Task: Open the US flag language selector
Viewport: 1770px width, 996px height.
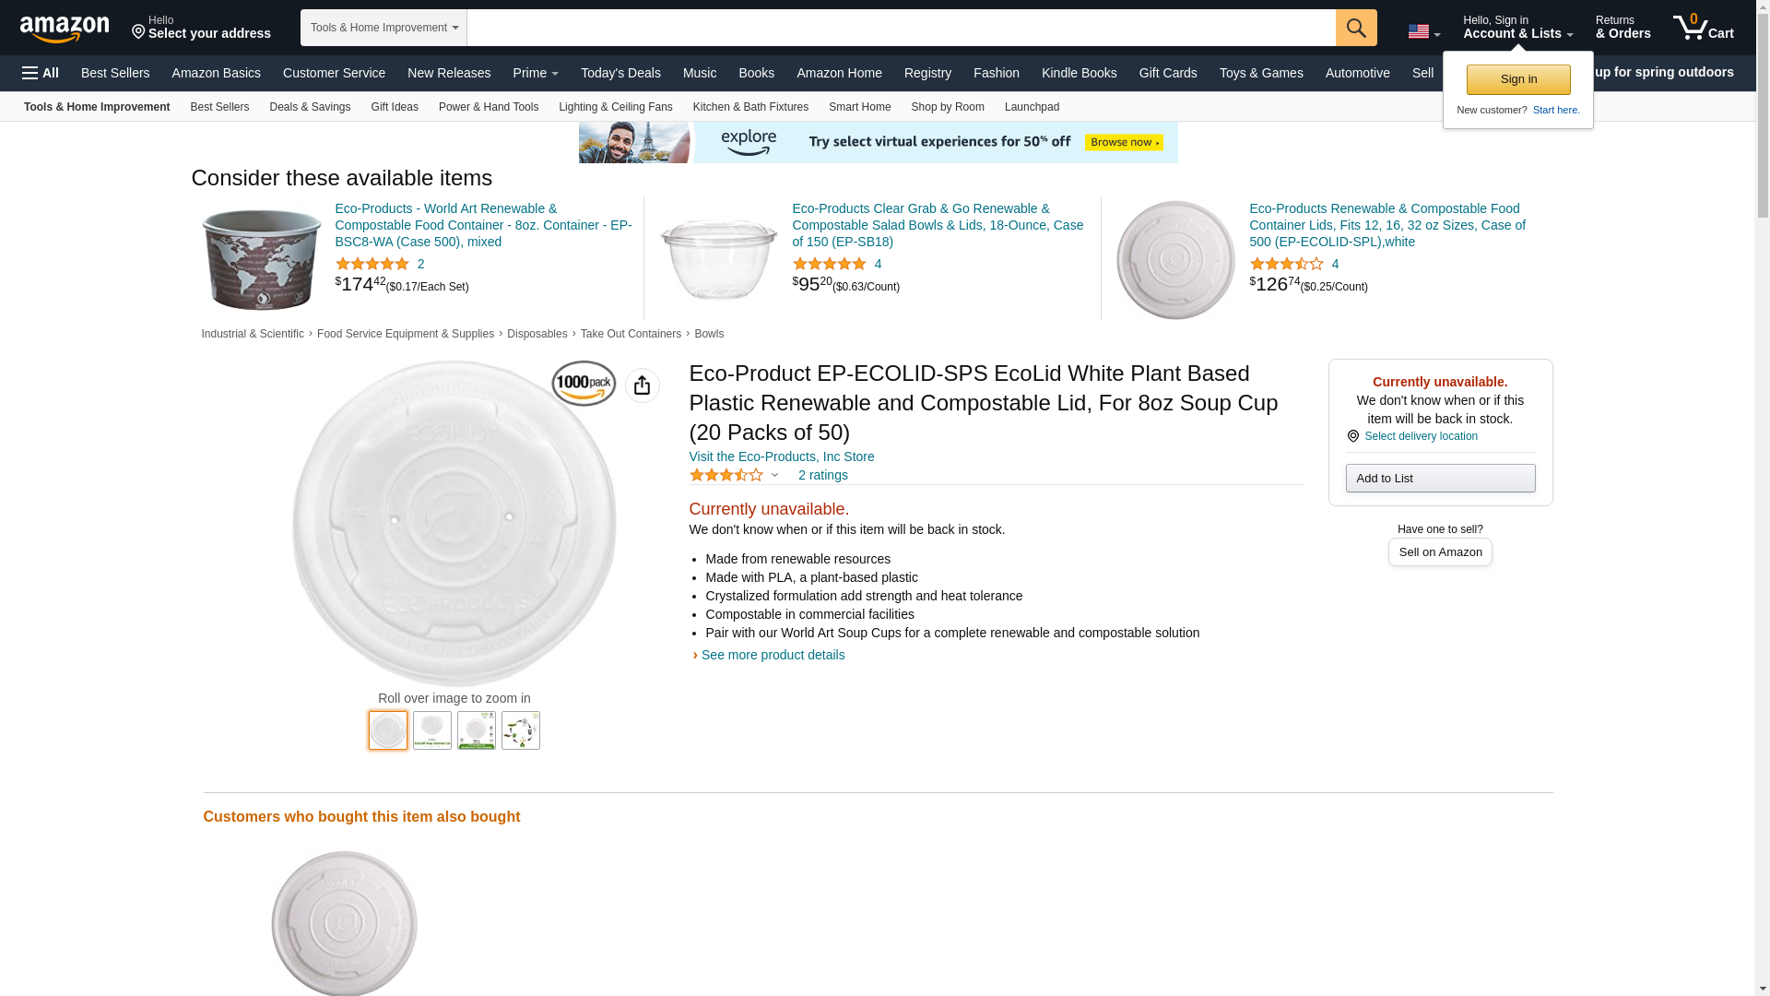Action: (x=1423, y=31)
